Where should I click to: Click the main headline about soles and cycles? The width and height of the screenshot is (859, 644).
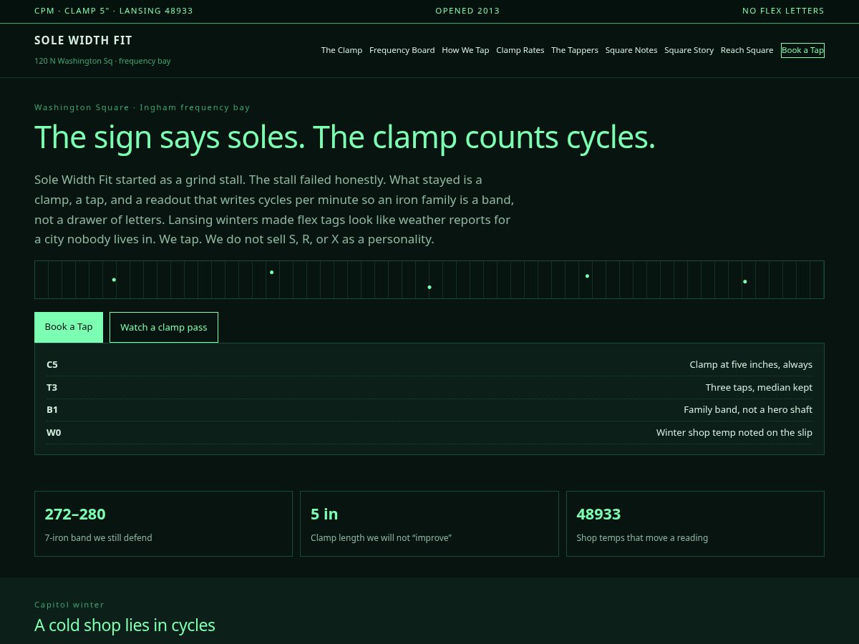[x=345, y=137]
